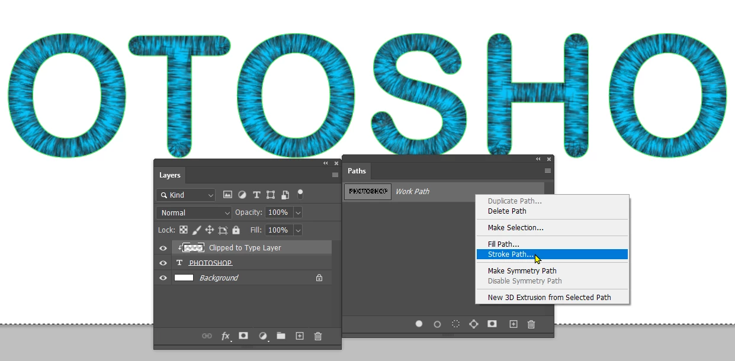Hide the PHOTOSHOP type layer
This screenshot has height=361, width=735.
coord(163,263)
